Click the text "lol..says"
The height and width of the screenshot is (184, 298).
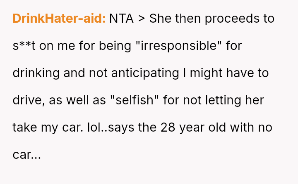pos(111,127)
